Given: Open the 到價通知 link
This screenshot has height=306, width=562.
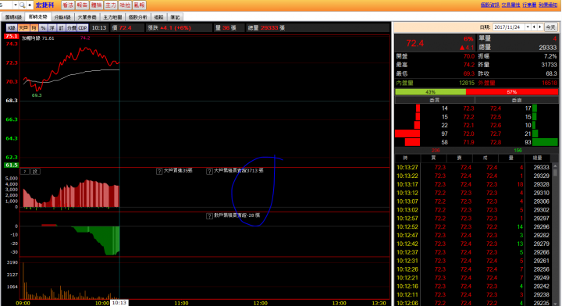Looking at the screenshot, I should point(548,5).
